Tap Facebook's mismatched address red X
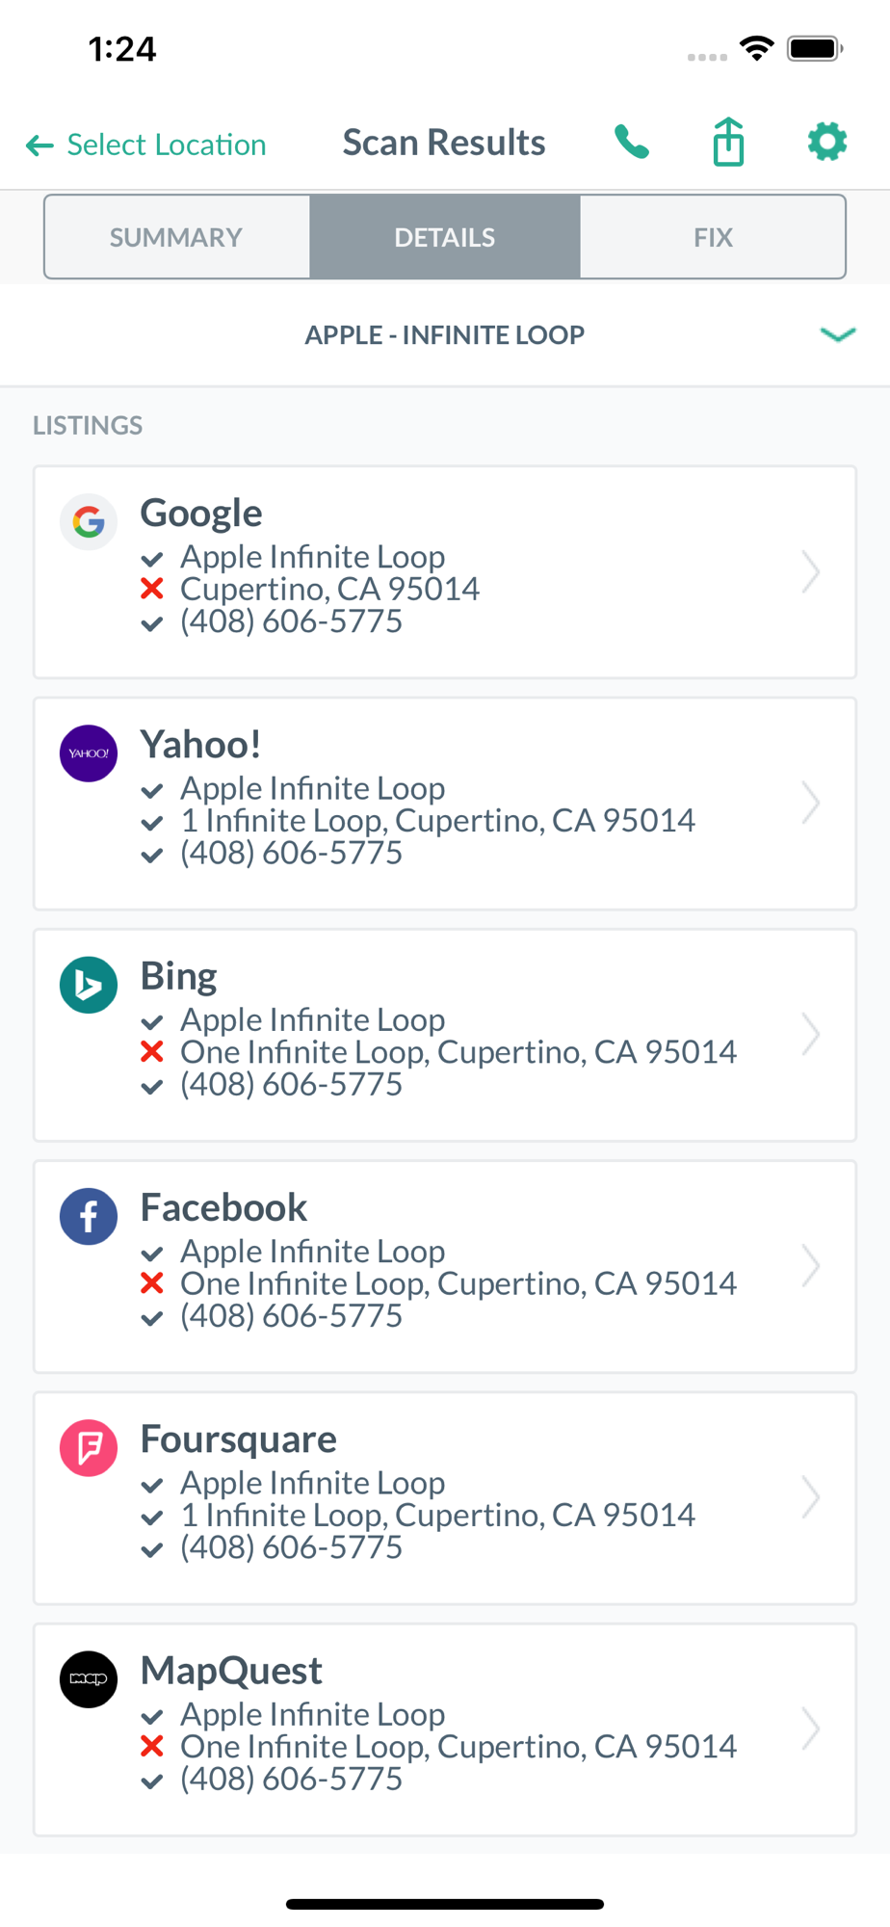The image size is (890, 1927). point(152,1283)
